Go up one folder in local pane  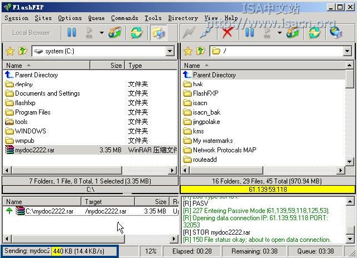(22, 51)
